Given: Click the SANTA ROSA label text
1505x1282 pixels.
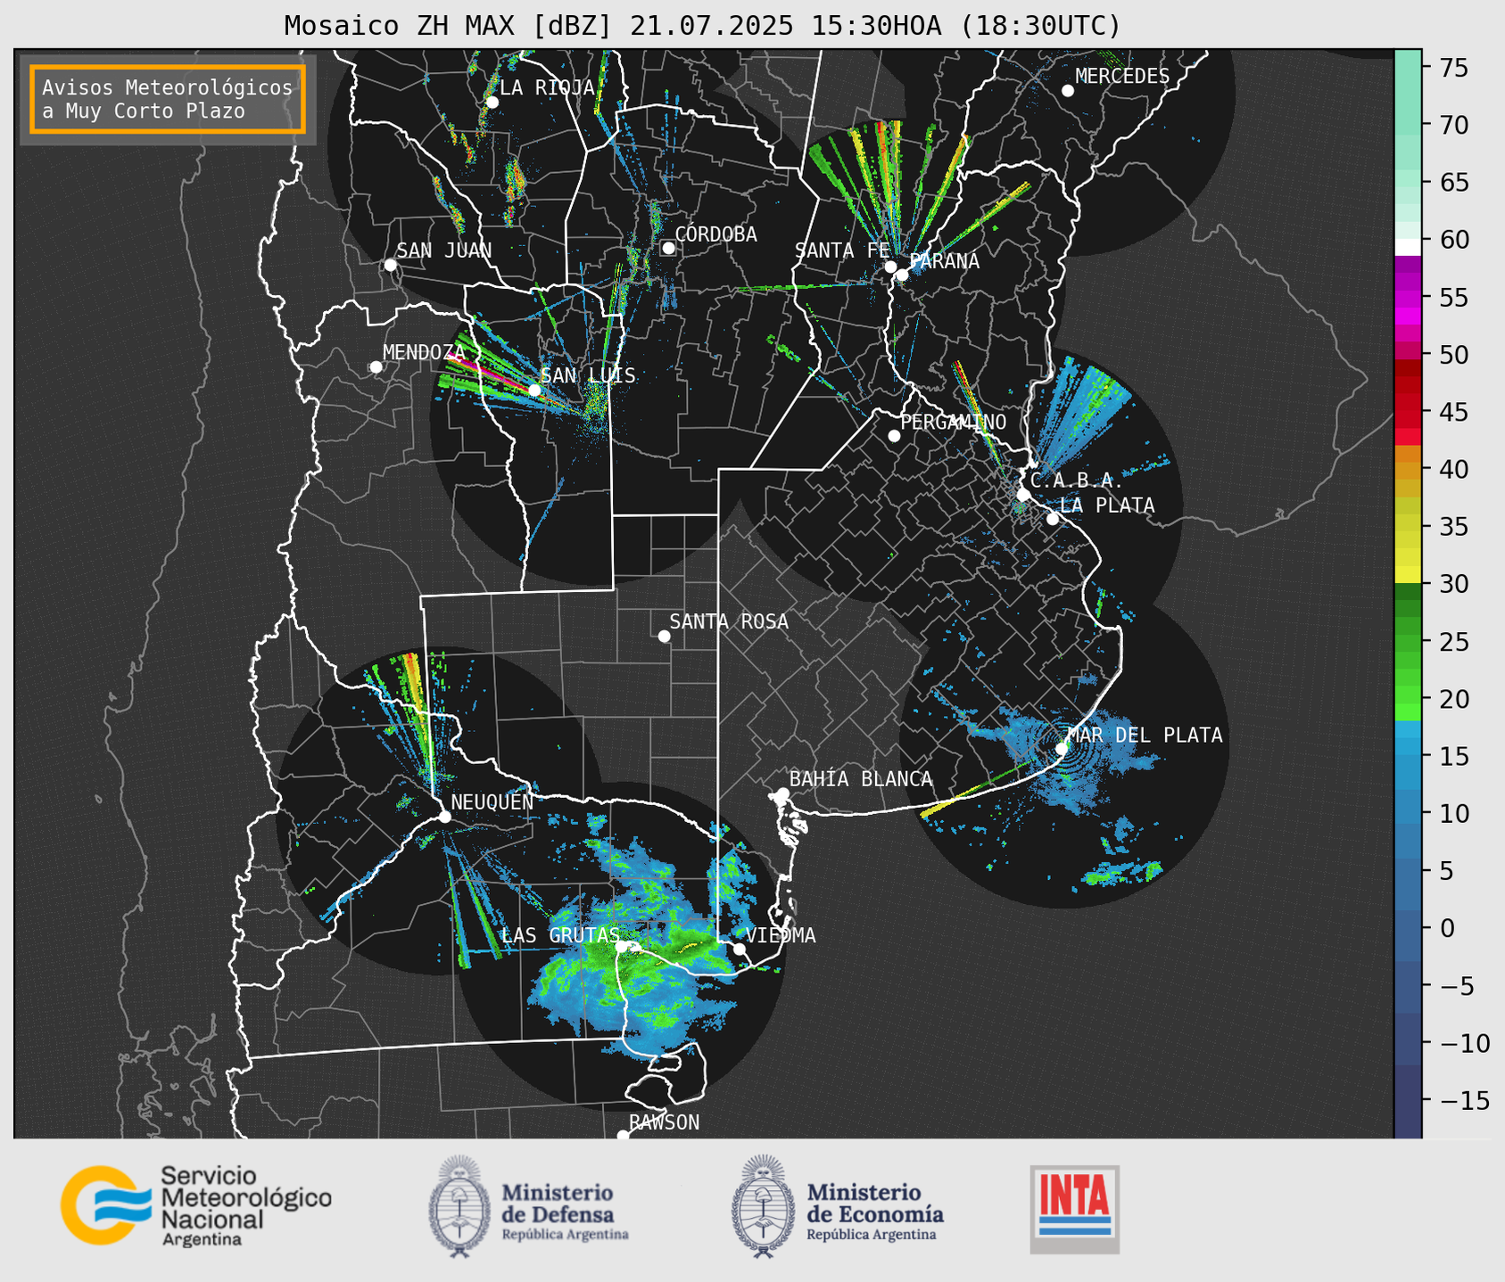Looking at the screenshot, I should pos(729,621).
